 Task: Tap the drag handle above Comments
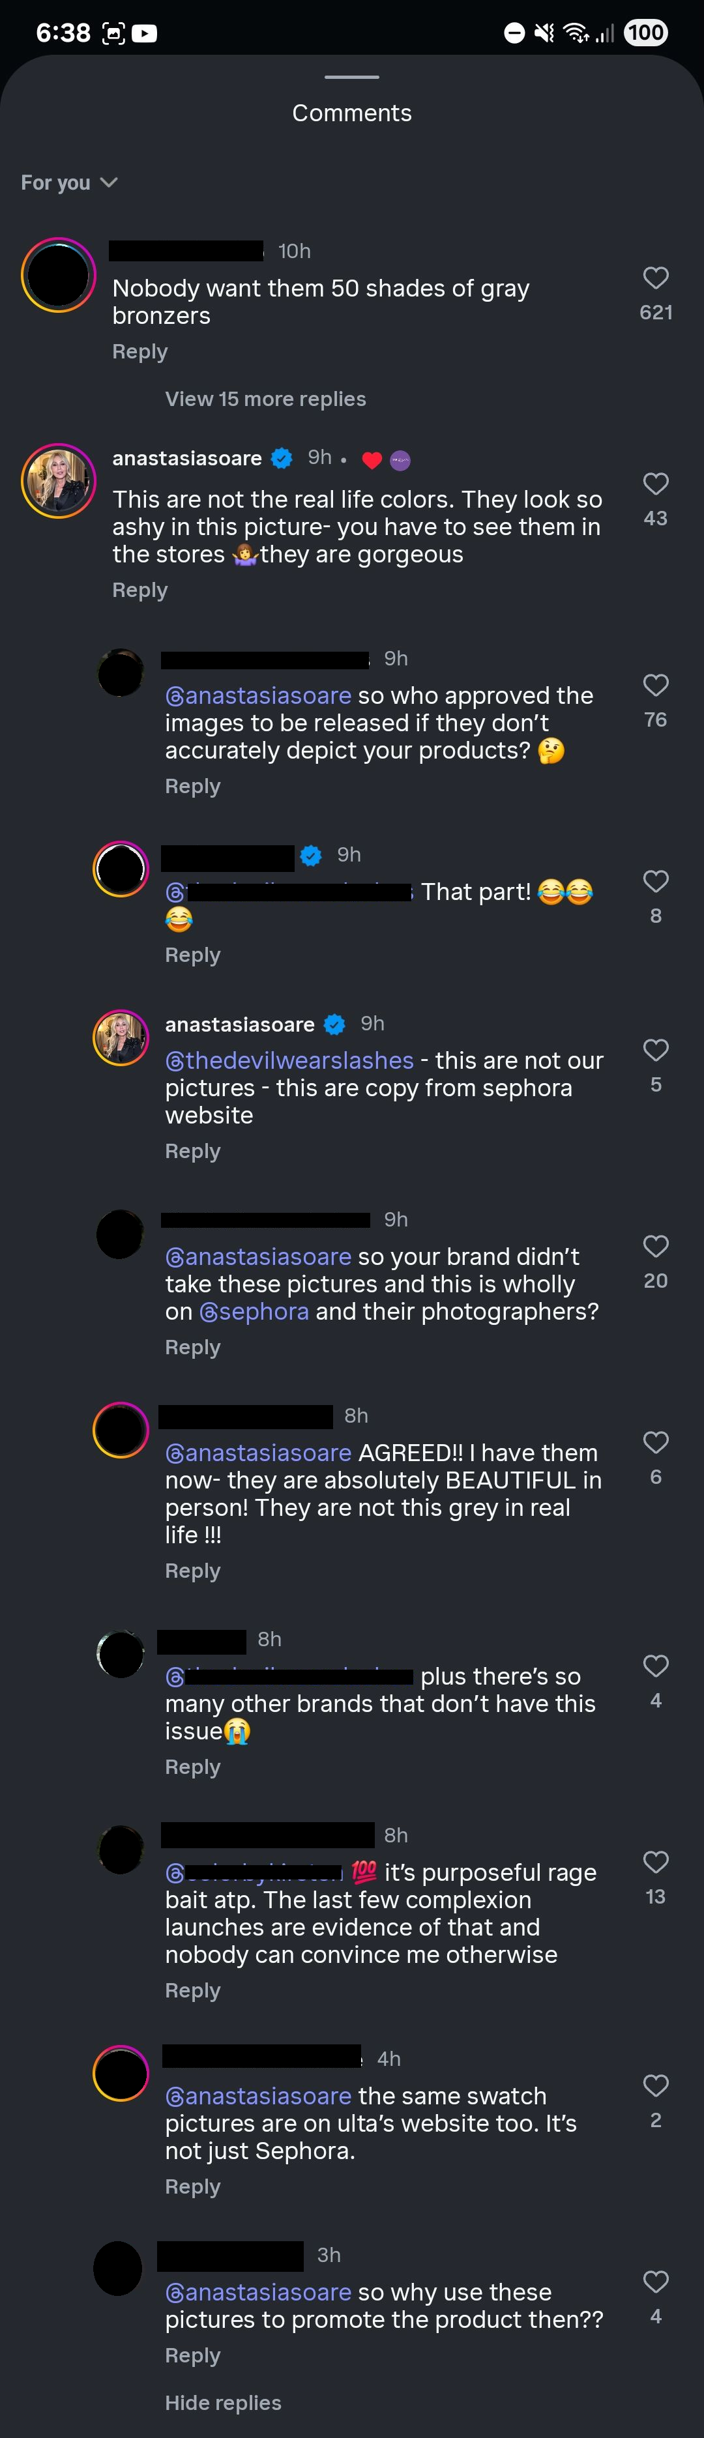[352, 78]
